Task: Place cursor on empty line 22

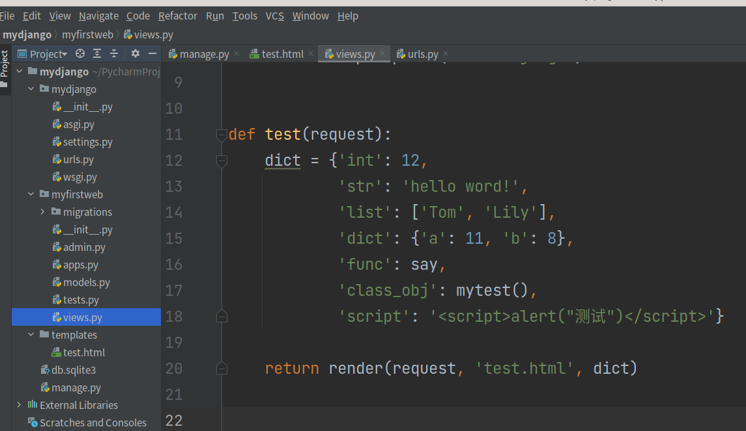Action: (483, 421)
